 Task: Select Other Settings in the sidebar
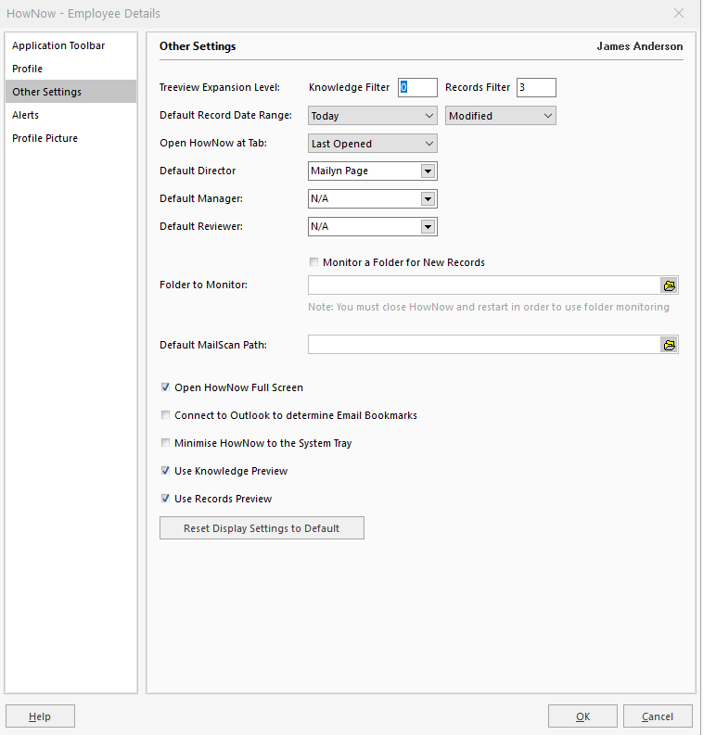click(71, 92)
